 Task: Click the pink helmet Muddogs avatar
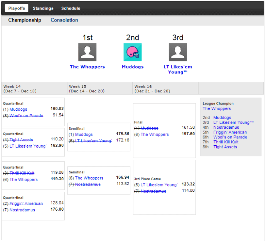[x=132, y=52]
